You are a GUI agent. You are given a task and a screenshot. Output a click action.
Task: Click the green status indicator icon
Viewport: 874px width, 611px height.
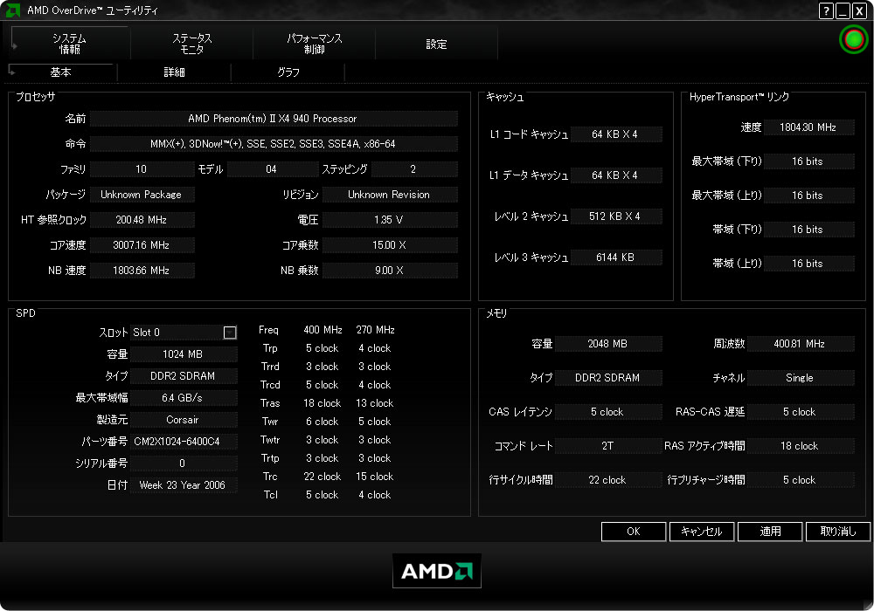tap(853, 39)
